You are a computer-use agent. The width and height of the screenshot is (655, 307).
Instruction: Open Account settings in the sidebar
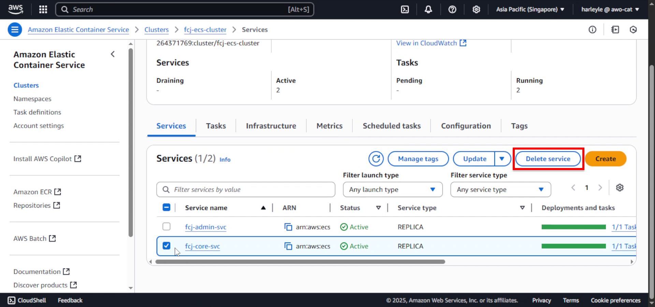coord(39,126)
